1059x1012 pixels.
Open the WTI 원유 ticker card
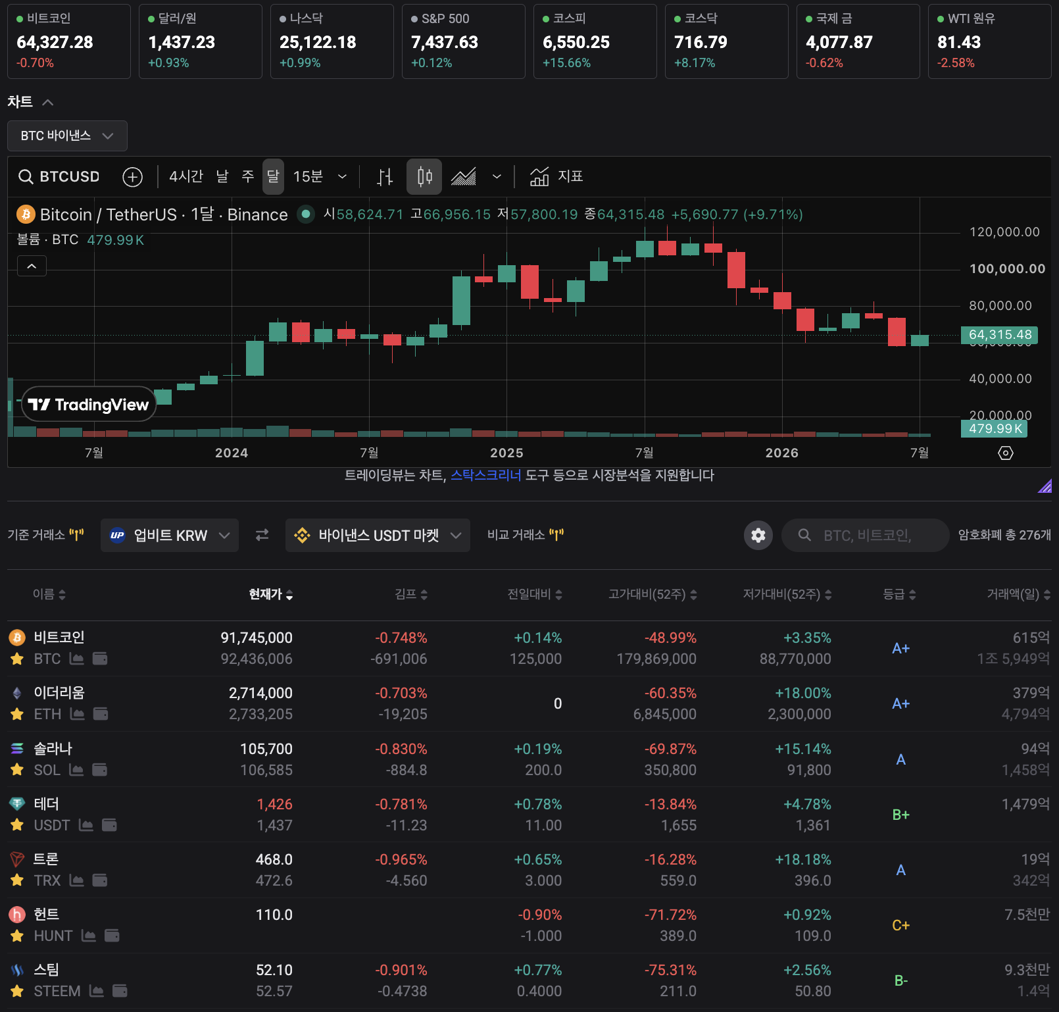[x=990, y=41]
